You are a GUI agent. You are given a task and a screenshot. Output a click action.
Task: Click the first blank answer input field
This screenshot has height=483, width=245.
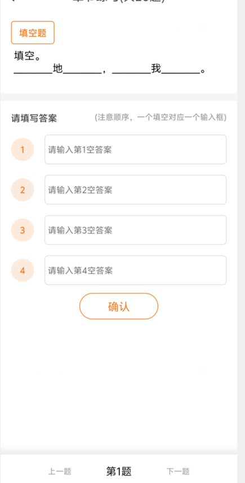click(135, 149)
